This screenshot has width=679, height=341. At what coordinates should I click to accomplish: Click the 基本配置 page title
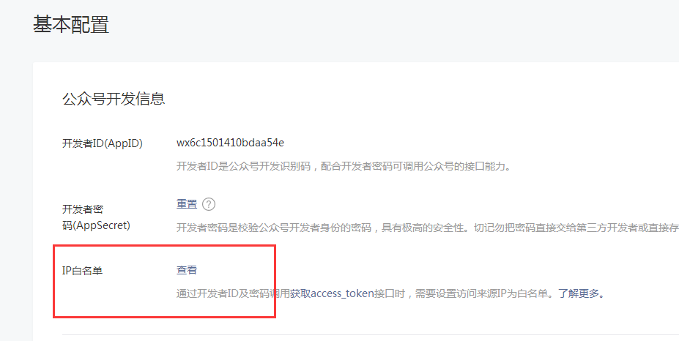pyautogui.click(x=71, y=25)
